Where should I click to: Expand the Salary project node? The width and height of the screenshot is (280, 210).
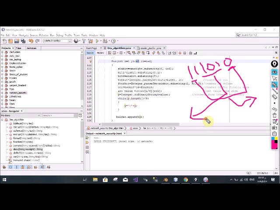[x=2, y=100]
